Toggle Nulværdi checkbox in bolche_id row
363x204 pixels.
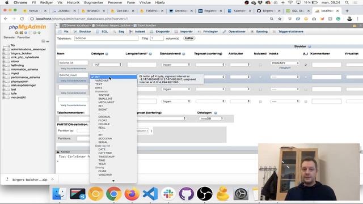click(260, 65)
